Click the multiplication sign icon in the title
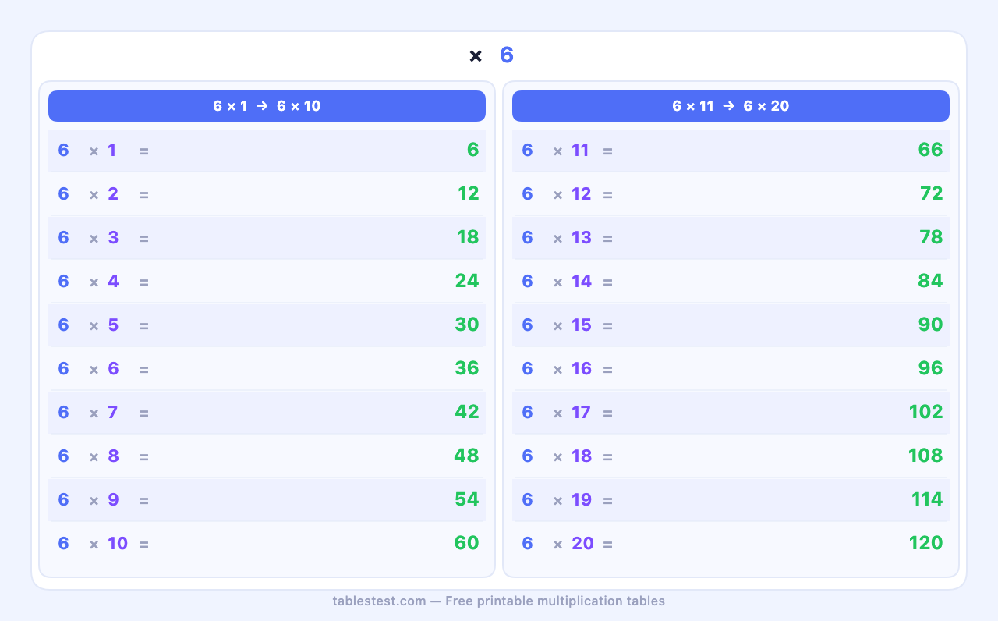This screenshot has height=621, width=998. pyautogui.click(x=476, y=56)
